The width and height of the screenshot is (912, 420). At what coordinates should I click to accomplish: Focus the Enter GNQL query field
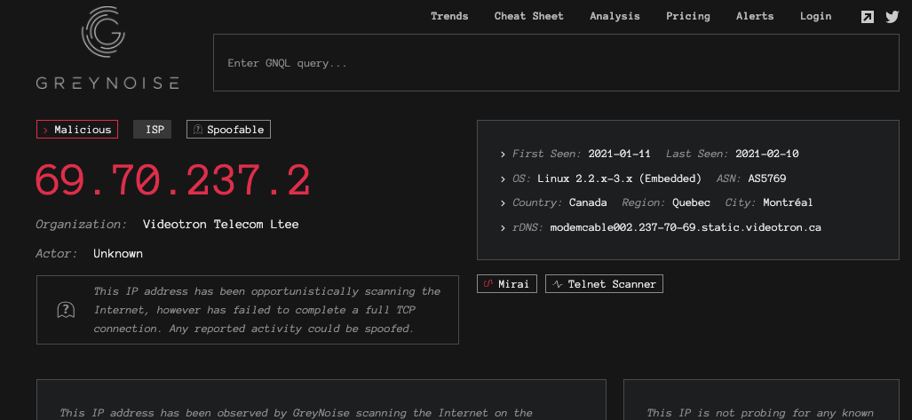[x=556, y=63]
